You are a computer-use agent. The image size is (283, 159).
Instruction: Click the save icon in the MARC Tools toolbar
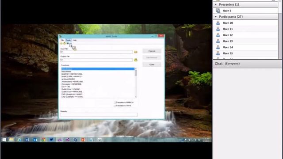65,43
